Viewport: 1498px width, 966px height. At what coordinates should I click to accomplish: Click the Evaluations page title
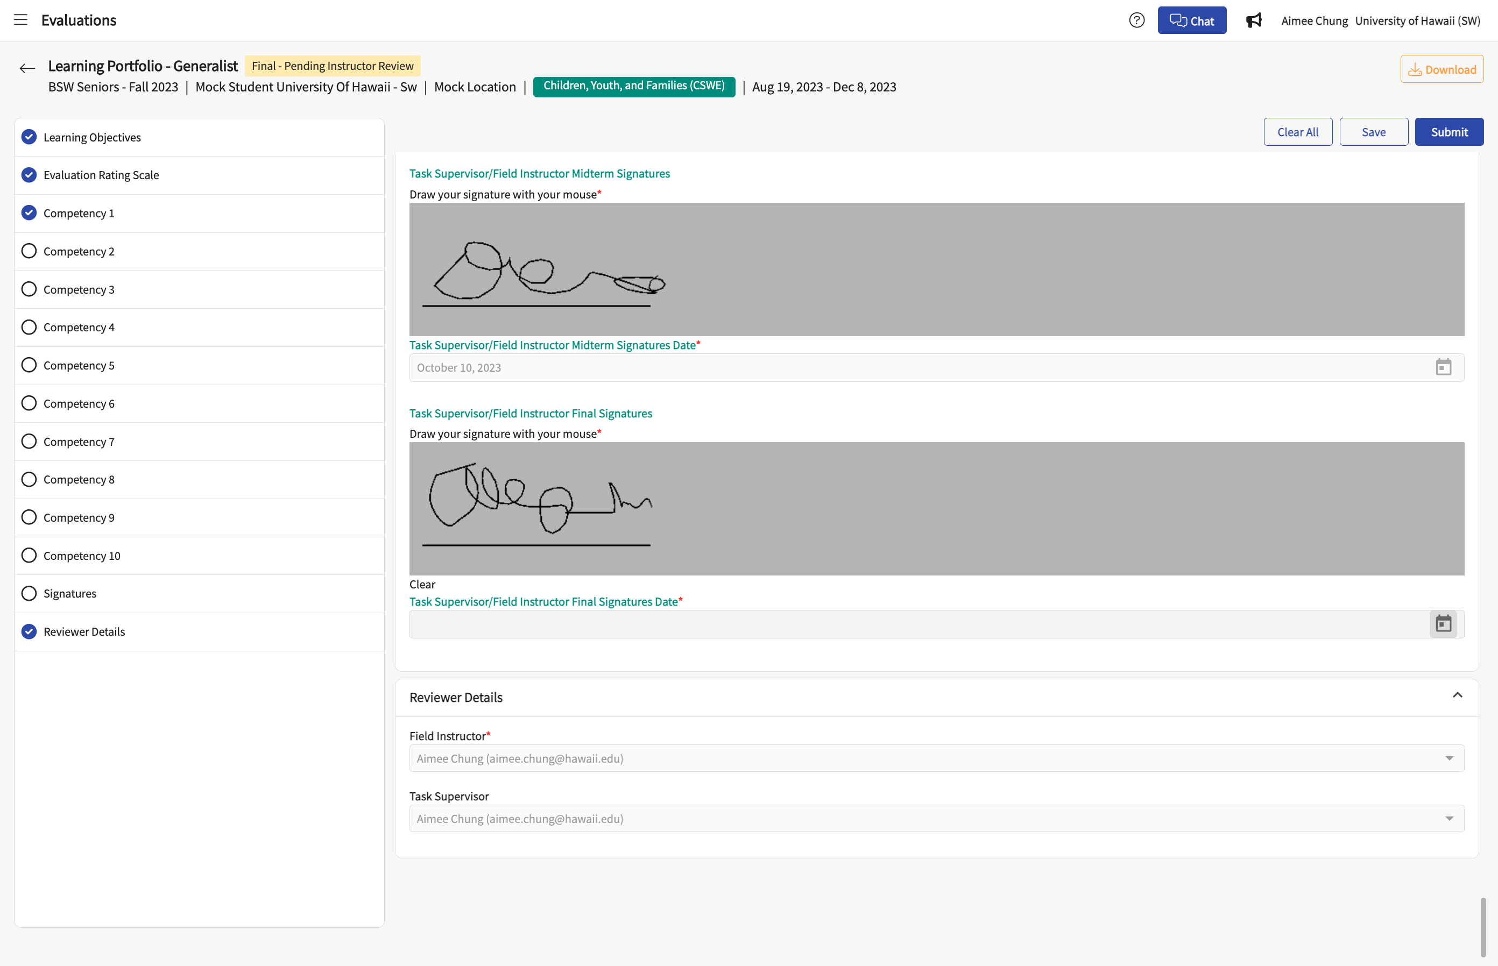[79, 20]
